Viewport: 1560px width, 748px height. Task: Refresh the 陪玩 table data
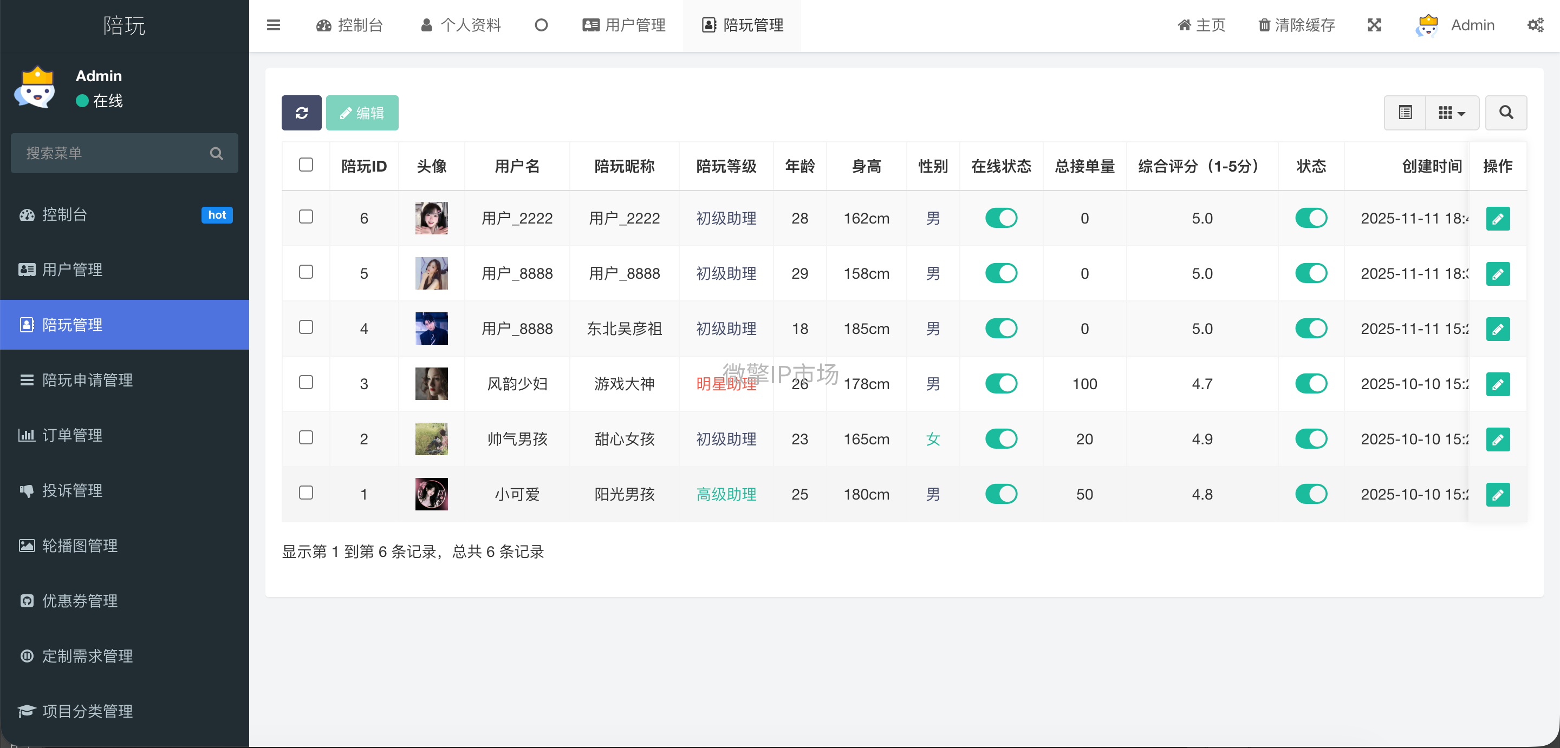click(301, 113)
